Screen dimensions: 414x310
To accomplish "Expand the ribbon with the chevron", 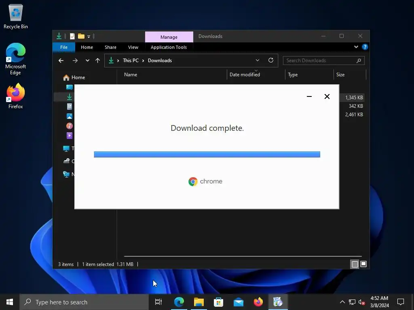I will [356, 47].
